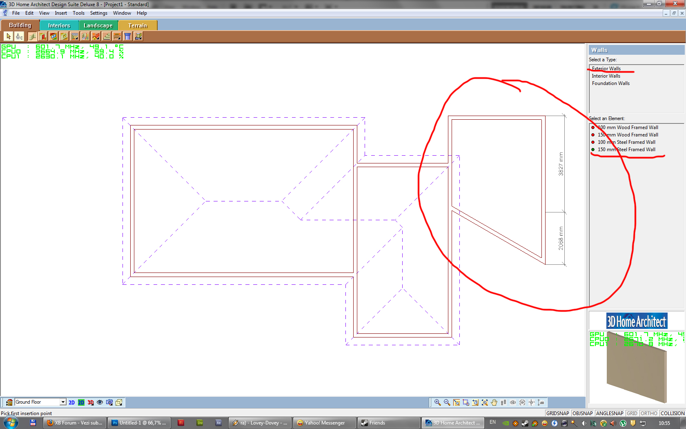
Task: Choose 150 mm Wood Framed Wall element
Action: point(628,135)
